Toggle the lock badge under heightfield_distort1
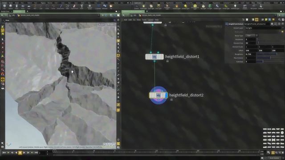Screen dimensions: 285x160 click(167, 61)
